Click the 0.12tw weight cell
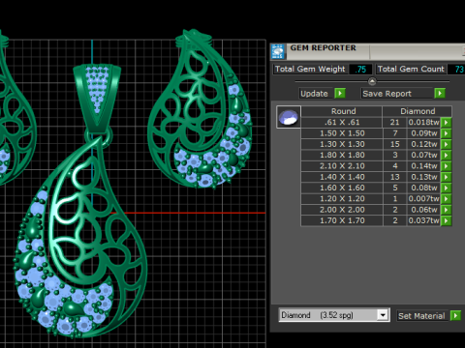Screen dimensions: 465x348 423,144
